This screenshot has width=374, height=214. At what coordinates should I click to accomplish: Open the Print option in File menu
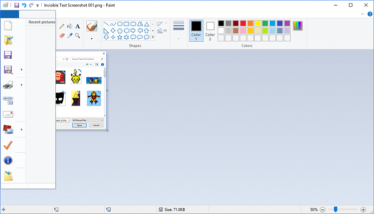pyautogui.click(x=8, y=85)
